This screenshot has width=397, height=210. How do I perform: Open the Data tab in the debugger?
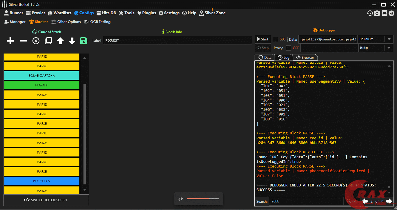click(265, 58)
